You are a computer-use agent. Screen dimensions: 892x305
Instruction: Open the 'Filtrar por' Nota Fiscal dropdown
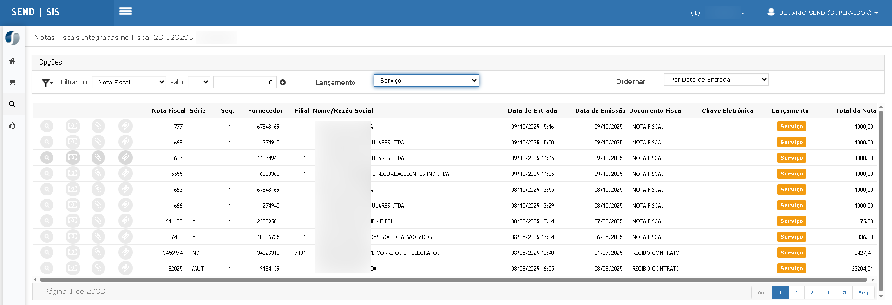pyautogui.click(x=129, y=82)
